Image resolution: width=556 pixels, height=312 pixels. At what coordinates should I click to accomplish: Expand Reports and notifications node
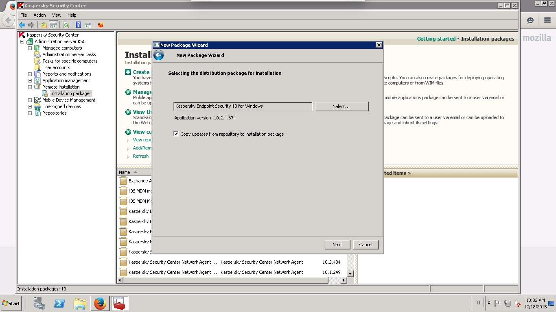30,74
